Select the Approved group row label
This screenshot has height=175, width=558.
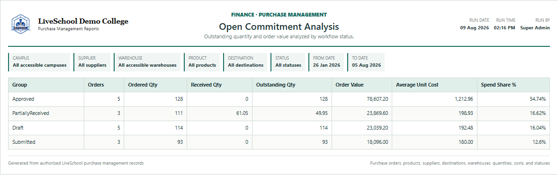tap(23, 99)
